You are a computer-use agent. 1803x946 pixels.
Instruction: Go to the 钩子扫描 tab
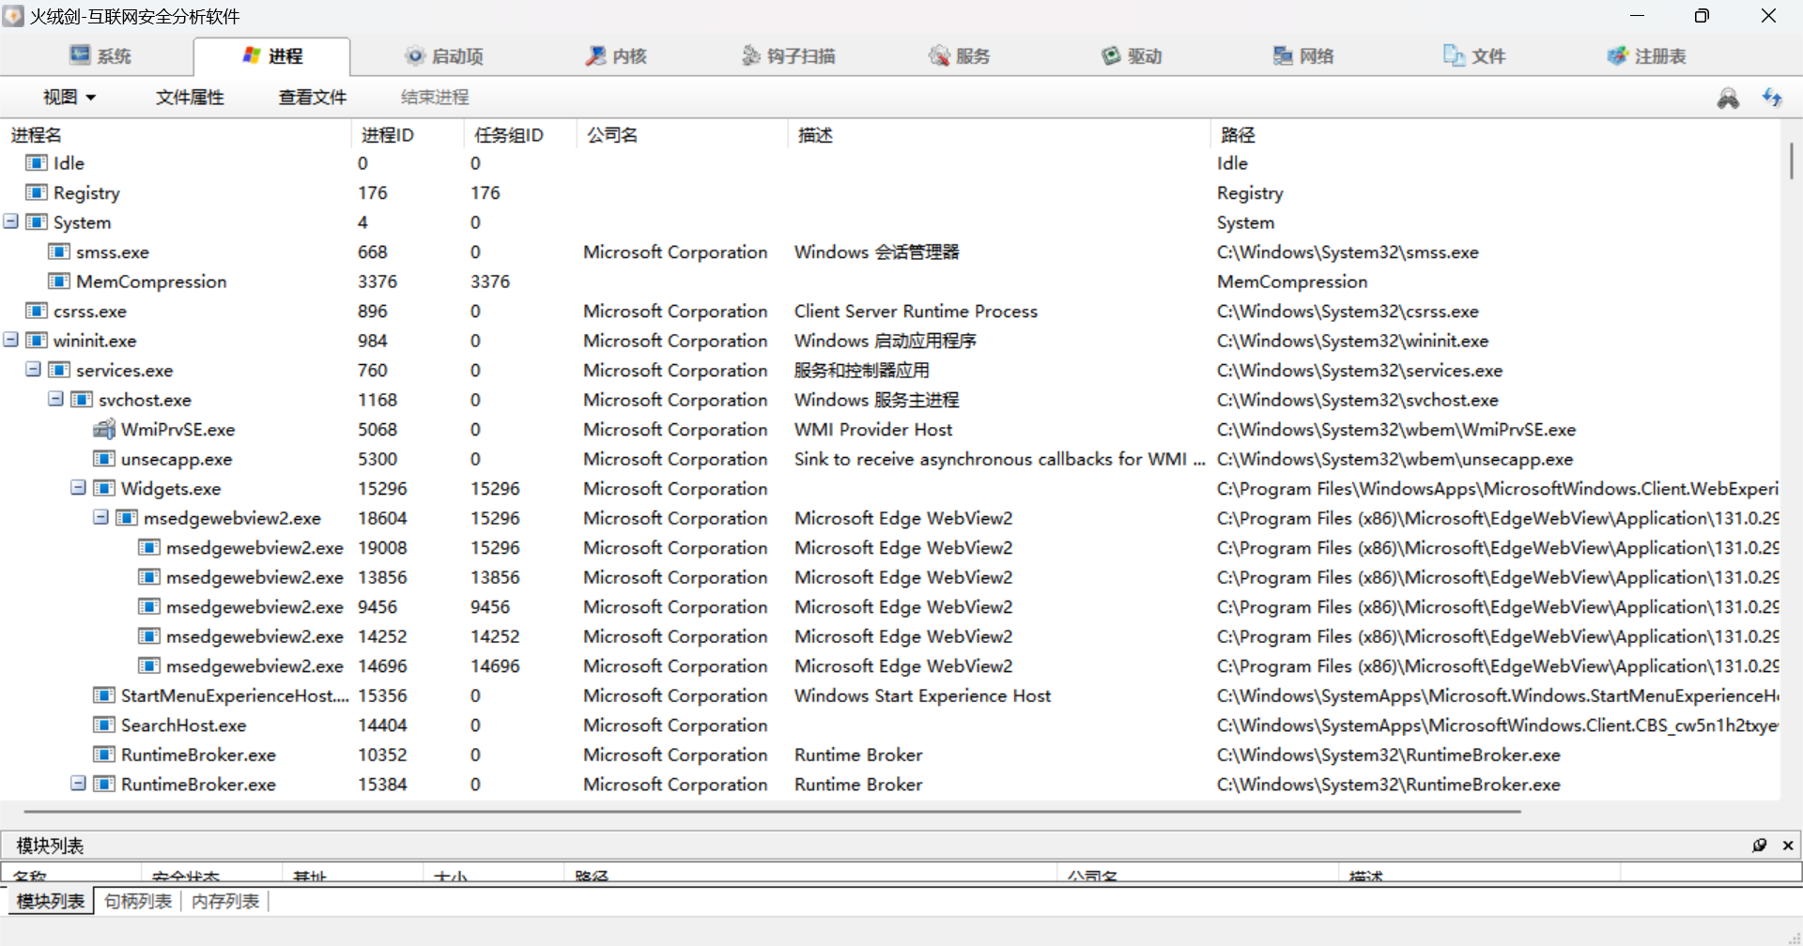pos(788,56)
